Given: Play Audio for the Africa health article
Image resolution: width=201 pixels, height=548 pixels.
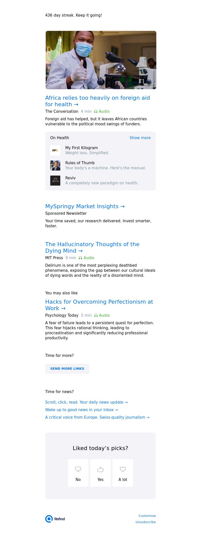Looking at the screenshot, I should (x=102, y=111).
